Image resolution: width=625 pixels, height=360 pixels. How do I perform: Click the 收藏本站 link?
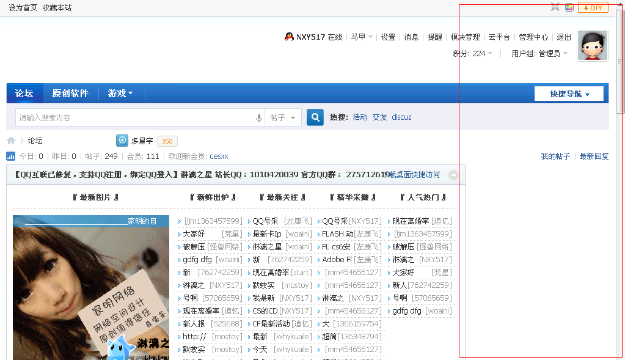coord(57,7)
